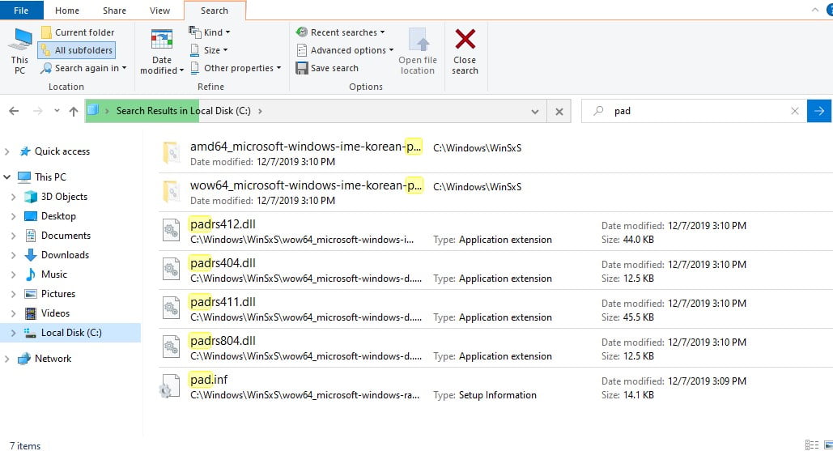Select the padrs412.dll file
The width and height of the screenshot is (833, 451).
(x=495, y=231)
